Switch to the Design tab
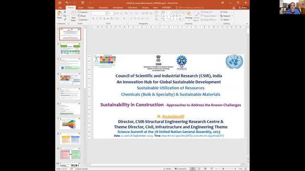This screenshot has height=171, width=305. pos(91,8)
